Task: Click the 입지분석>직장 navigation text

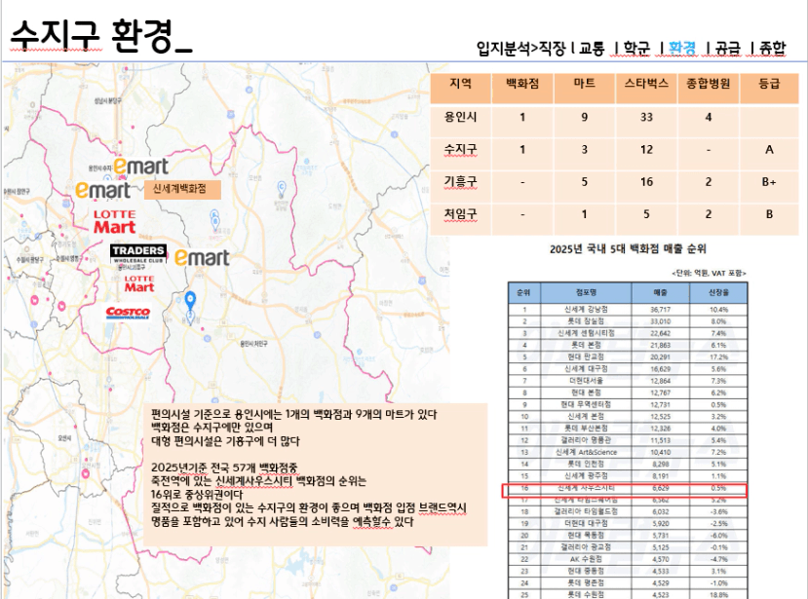Action: [521, 49]
